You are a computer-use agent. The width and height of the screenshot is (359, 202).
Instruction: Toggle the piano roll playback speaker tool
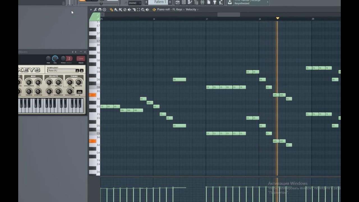pyautogui.click(x=147, y=10)
